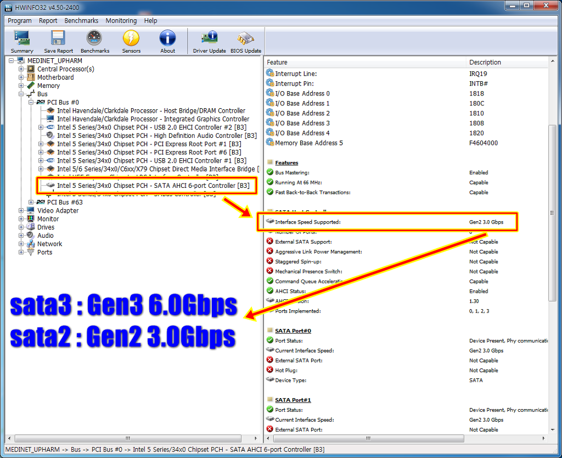Sort by the Description column header
This screenshot has height=458, width=562.
click(x=507, y=62)
